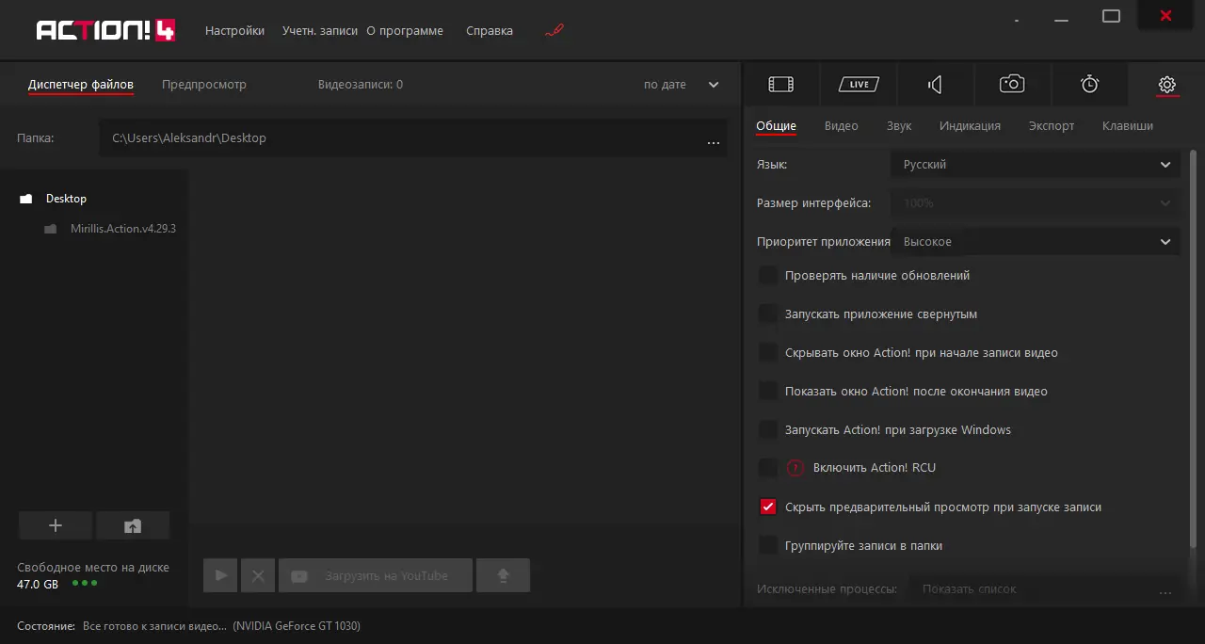Viewport: 1205px width, 644px height.
Task: Enable Запускать Action! при загрузке Windows
Action: (768, 430)
